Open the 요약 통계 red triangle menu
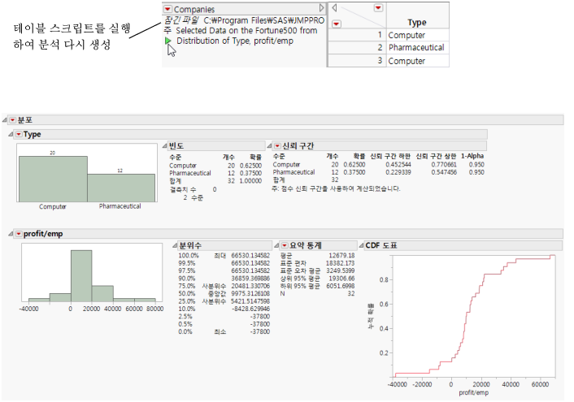 tap(284, 245)
